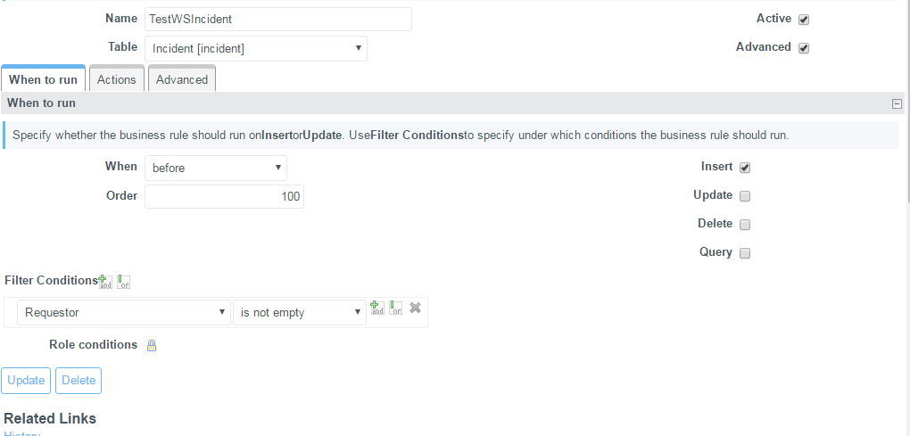Toggle the Advanced checkbox

point(804,48)
